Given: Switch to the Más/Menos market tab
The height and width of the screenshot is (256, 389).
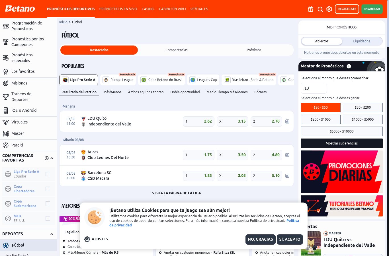Looking at the screenshot, I should click(112, 92).
